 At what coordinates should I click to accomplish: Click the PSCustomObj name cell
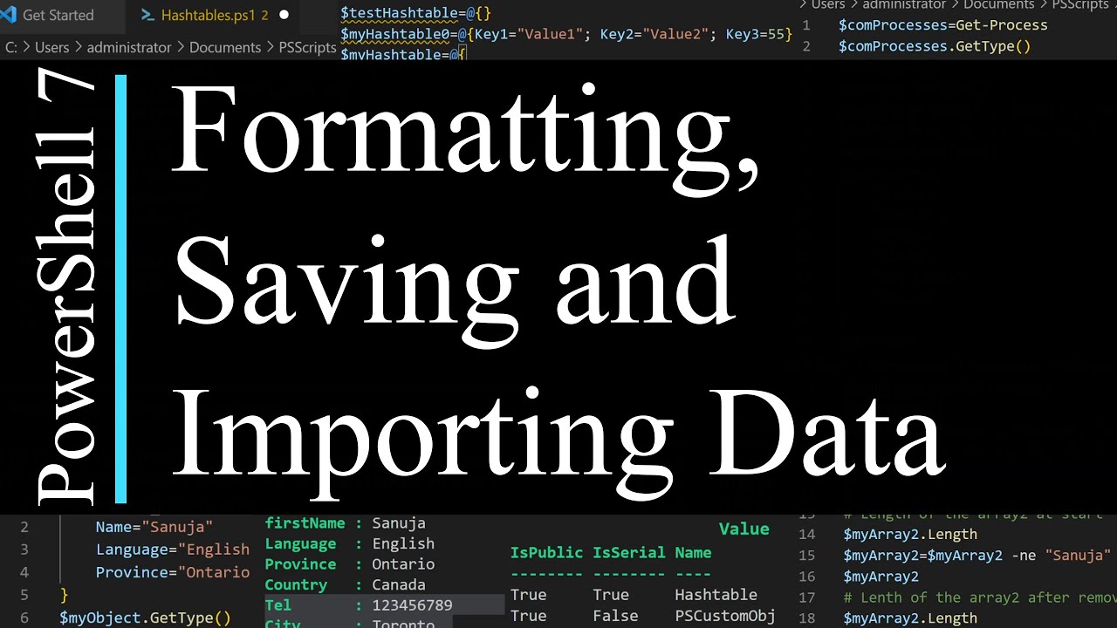(x=725, y=616)
